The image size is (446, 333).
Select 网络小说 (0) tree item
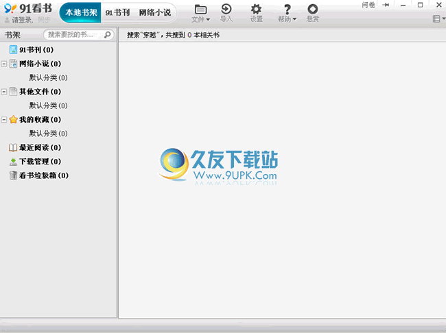pyautogui.click(x=40, y=64)
